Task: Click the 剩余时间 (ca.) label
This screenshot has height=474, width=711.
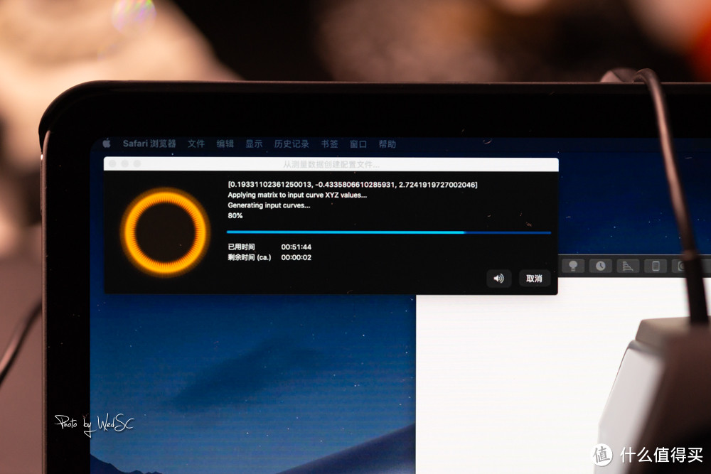Action: pyautogui.click(x=250, y=257)
